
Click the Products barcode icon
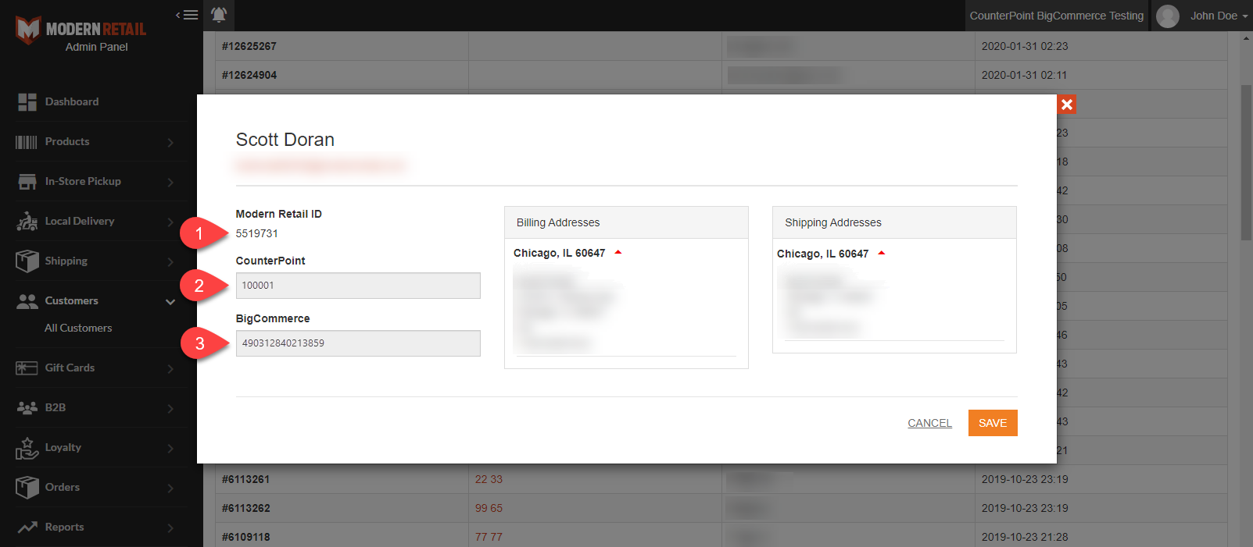point(27,142)
